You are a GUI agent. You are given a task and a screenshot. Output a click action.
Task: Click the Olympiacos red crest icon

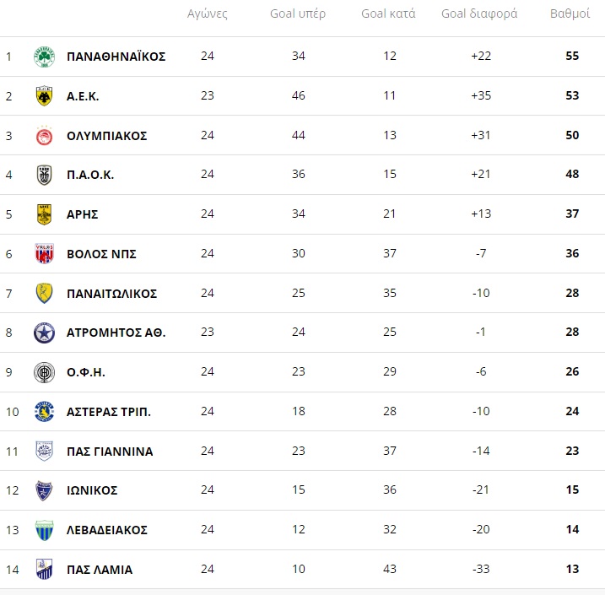[x=45, y=135]
